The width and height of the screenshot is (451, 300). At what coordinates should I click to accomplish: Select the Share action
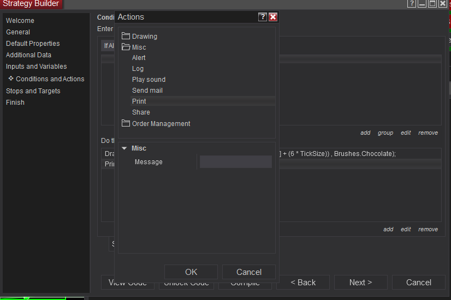click(141, 112)
